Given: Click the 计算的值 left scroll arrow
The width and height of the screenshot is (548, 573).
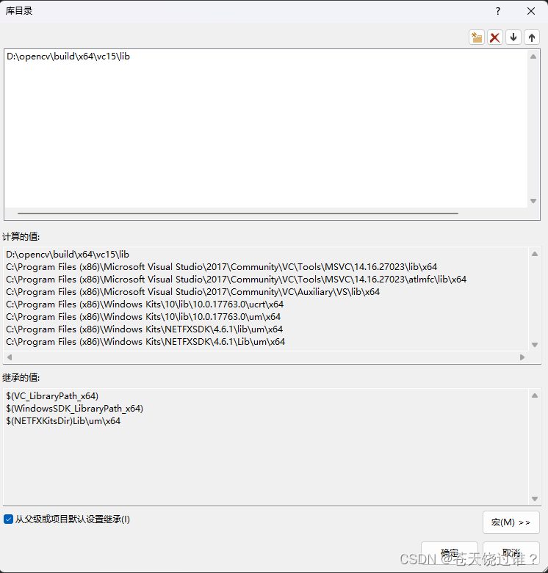Looking at the screenshot, I should pyautogui.click(x=10, y=357).
